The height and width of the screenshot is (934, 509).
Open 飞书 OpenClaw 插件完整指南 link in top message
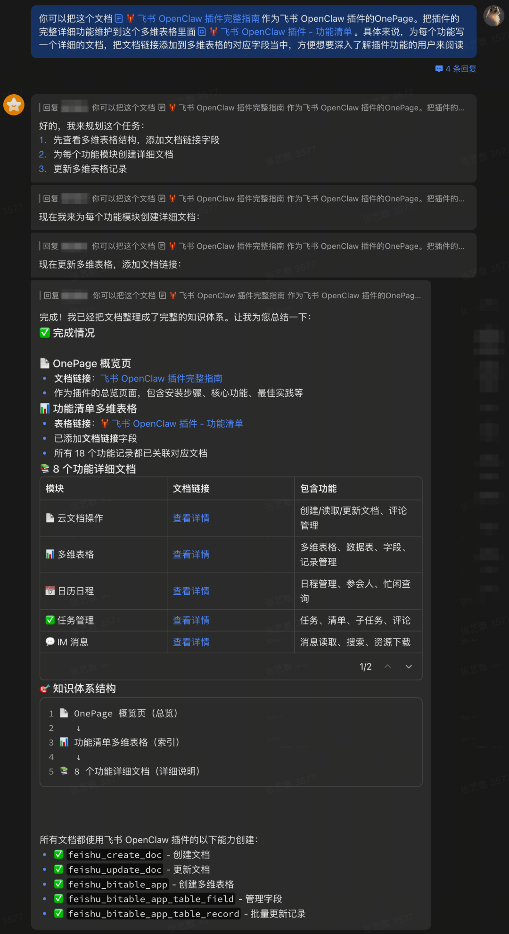coord(198,18)
